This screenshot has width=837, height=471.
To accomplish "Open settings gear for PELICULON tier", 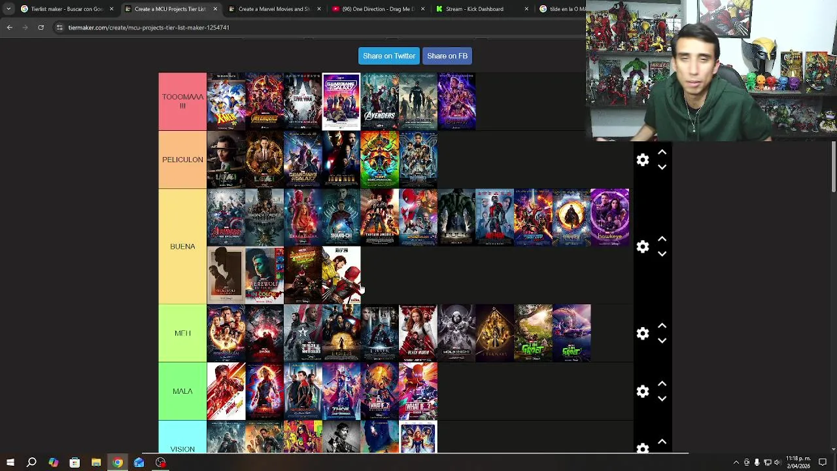I will 643,160.
